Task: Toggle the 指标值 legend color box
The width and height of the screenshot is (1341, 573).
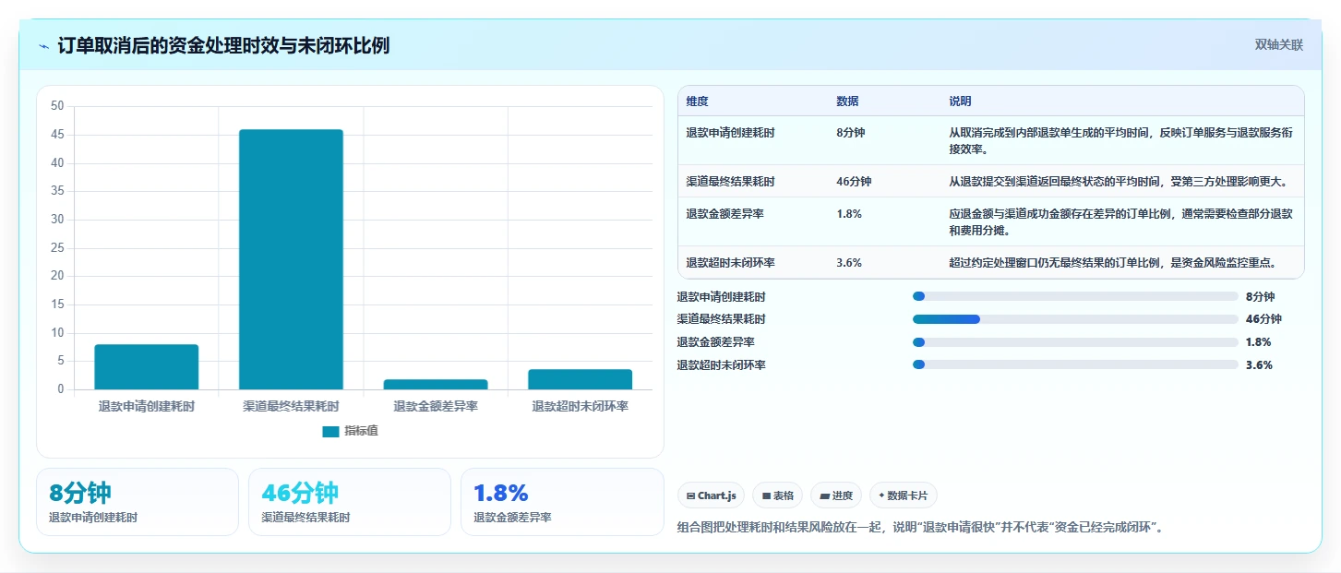Action: click(331, 431)
